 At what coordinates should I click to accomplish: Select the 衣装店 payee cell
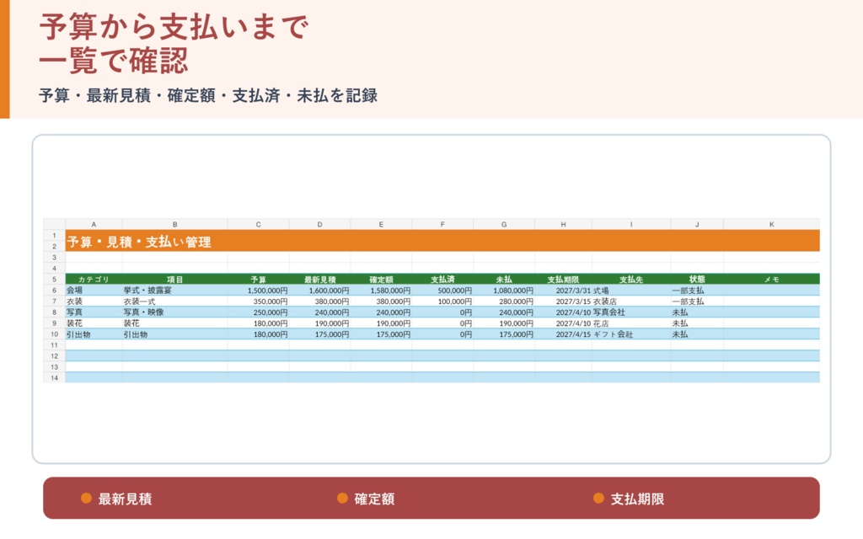(631, 302)
